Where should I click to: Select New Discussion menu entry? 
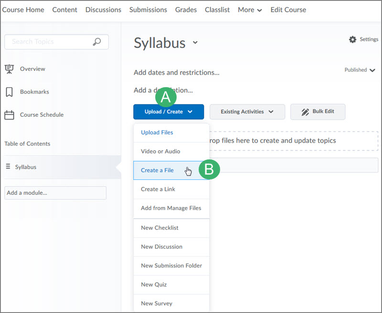coord(171,247)
